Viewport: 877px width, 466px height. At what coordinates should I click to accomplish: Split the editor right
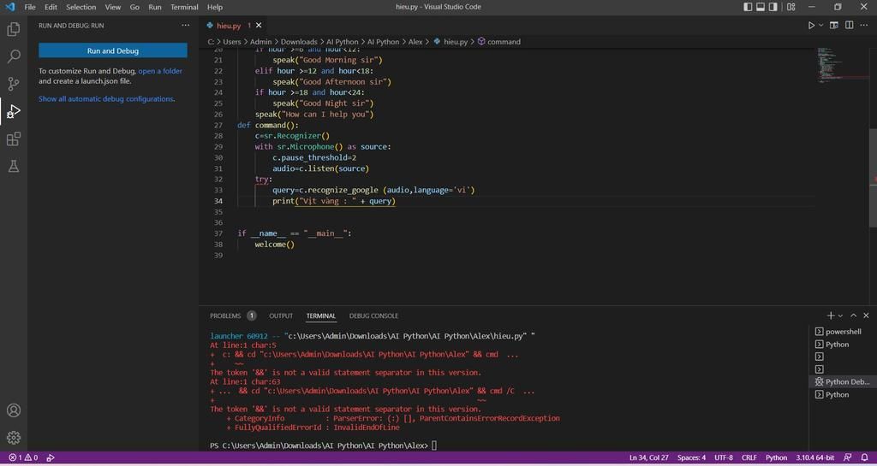pyautogui.click(x=849, y=25)
